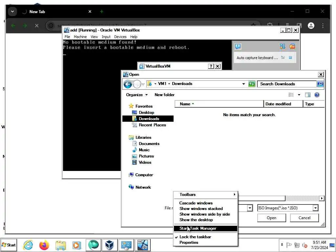
Task: Toggle Lock the taskbar
Action: click(x=205, y=237)
